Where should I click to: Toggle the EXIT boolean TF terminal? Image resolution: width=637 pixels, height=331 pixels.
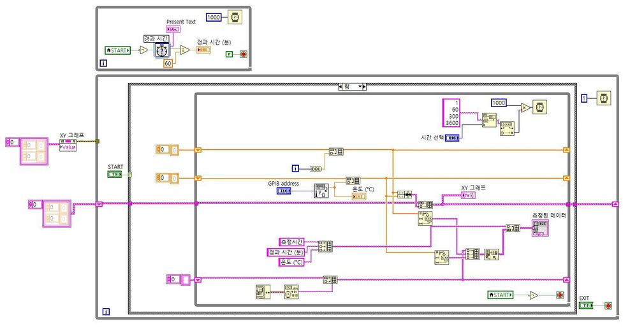pyautogui.click(x=585, y=305)
